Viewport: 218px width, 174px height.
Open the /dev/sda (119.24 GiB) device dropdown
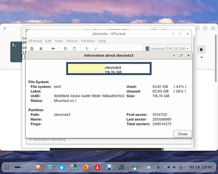[x=167, y=49]
